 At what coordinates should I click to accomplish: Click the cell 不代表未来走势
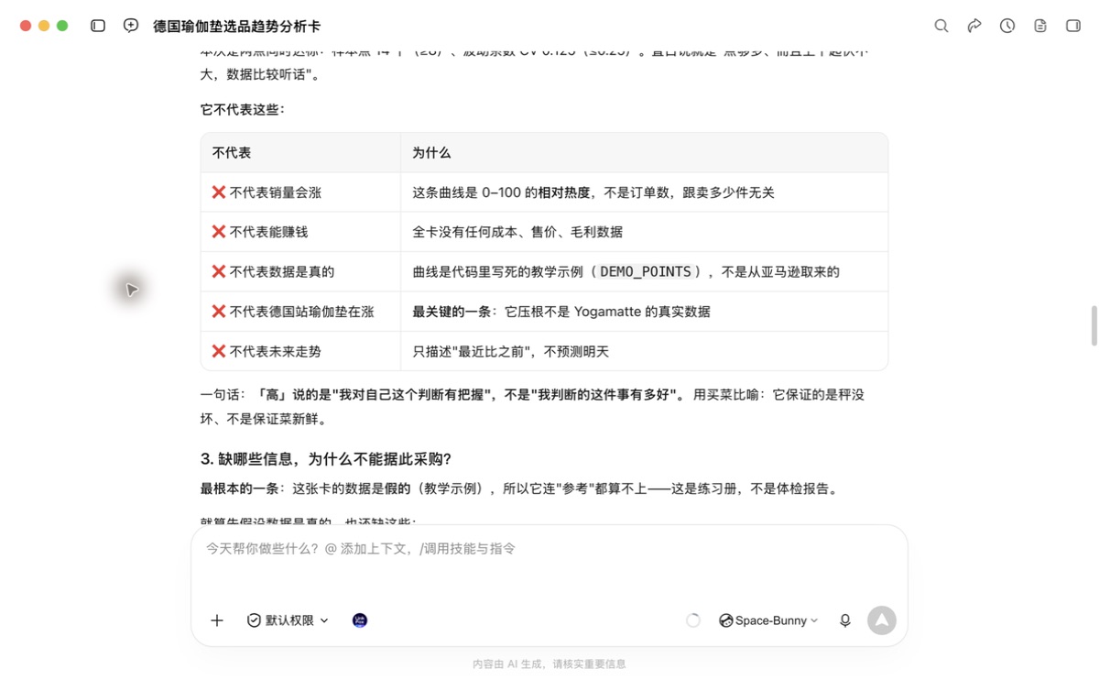[300, 351]
